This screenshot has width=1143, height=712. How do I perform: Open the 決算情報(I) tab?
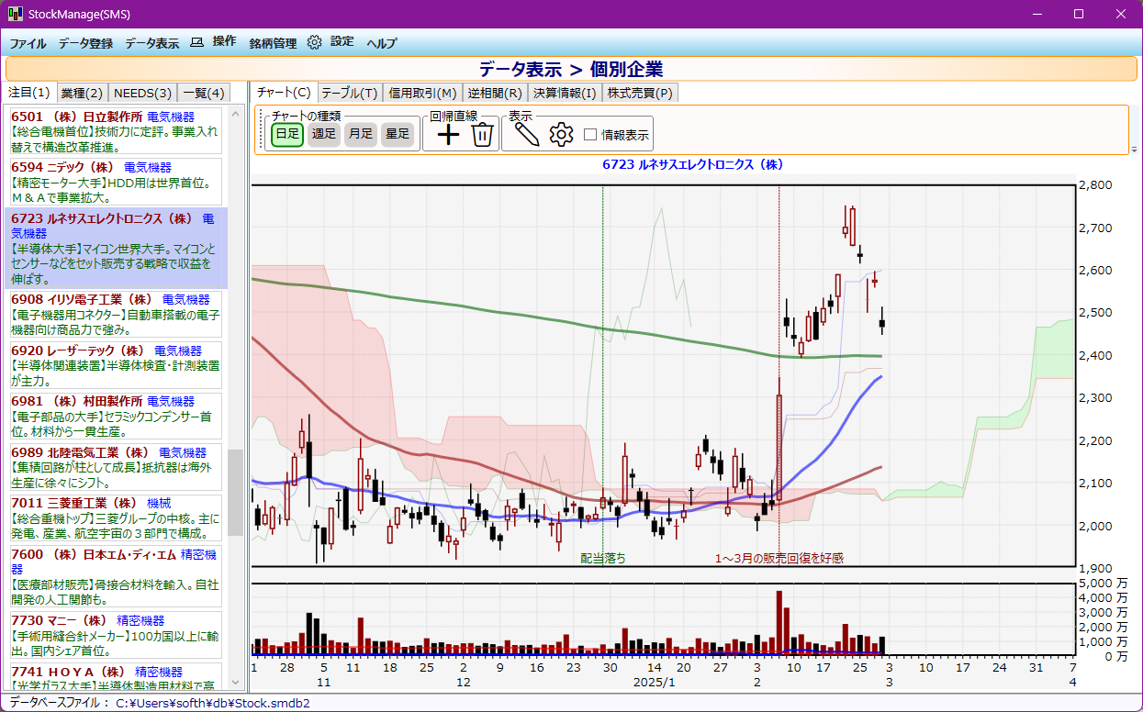[565, 93]
